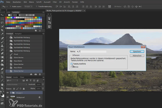
Task: Toggle Autom. ausw. checkbox
Action: coord(11,6)
